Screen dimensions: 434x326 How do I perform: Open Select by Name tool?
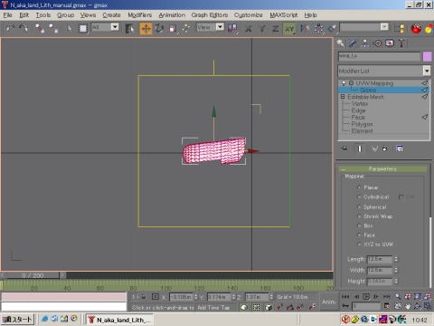coord(129,29)
